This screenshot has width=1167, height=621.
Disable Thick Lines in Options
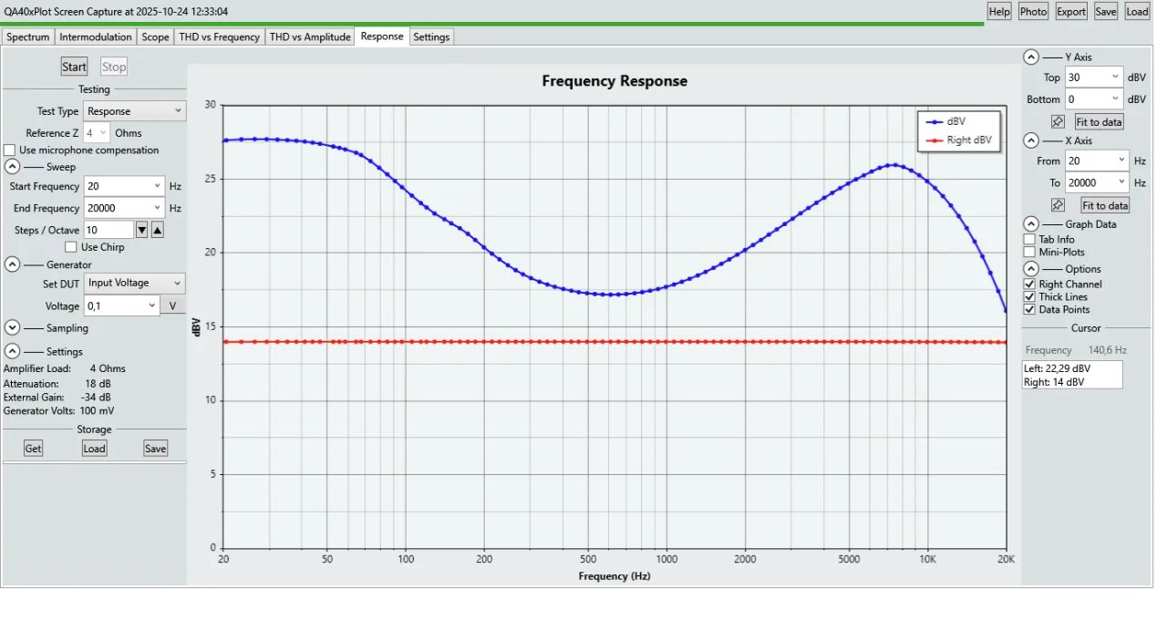tap(1029, 296)
